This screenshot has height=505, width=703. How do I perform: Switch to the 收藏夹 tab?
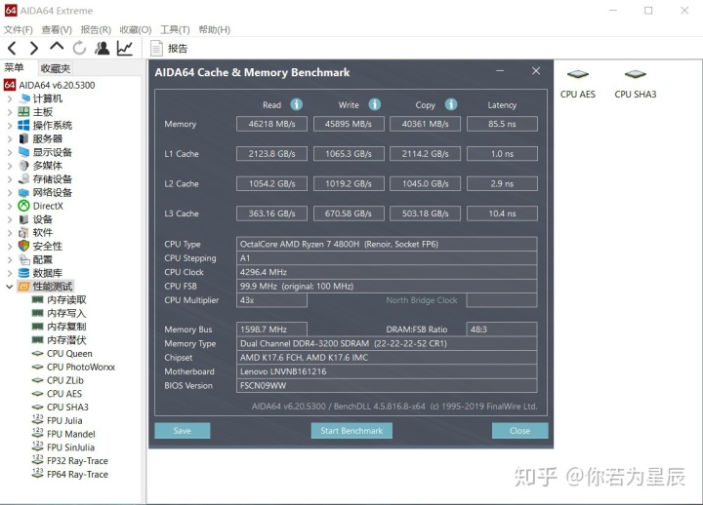tap(55, 68)
